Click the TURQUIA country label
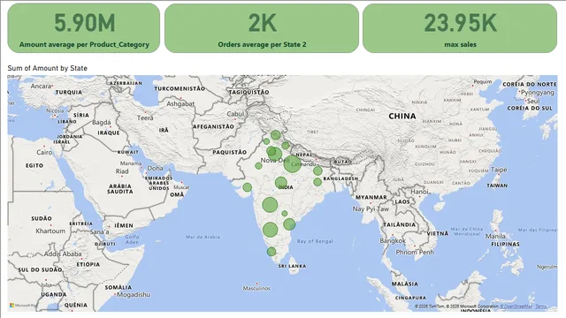 pyautogui.click(x=69, y=92)
